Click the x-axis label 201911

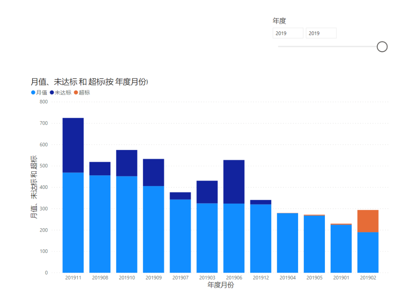[73, 278]
